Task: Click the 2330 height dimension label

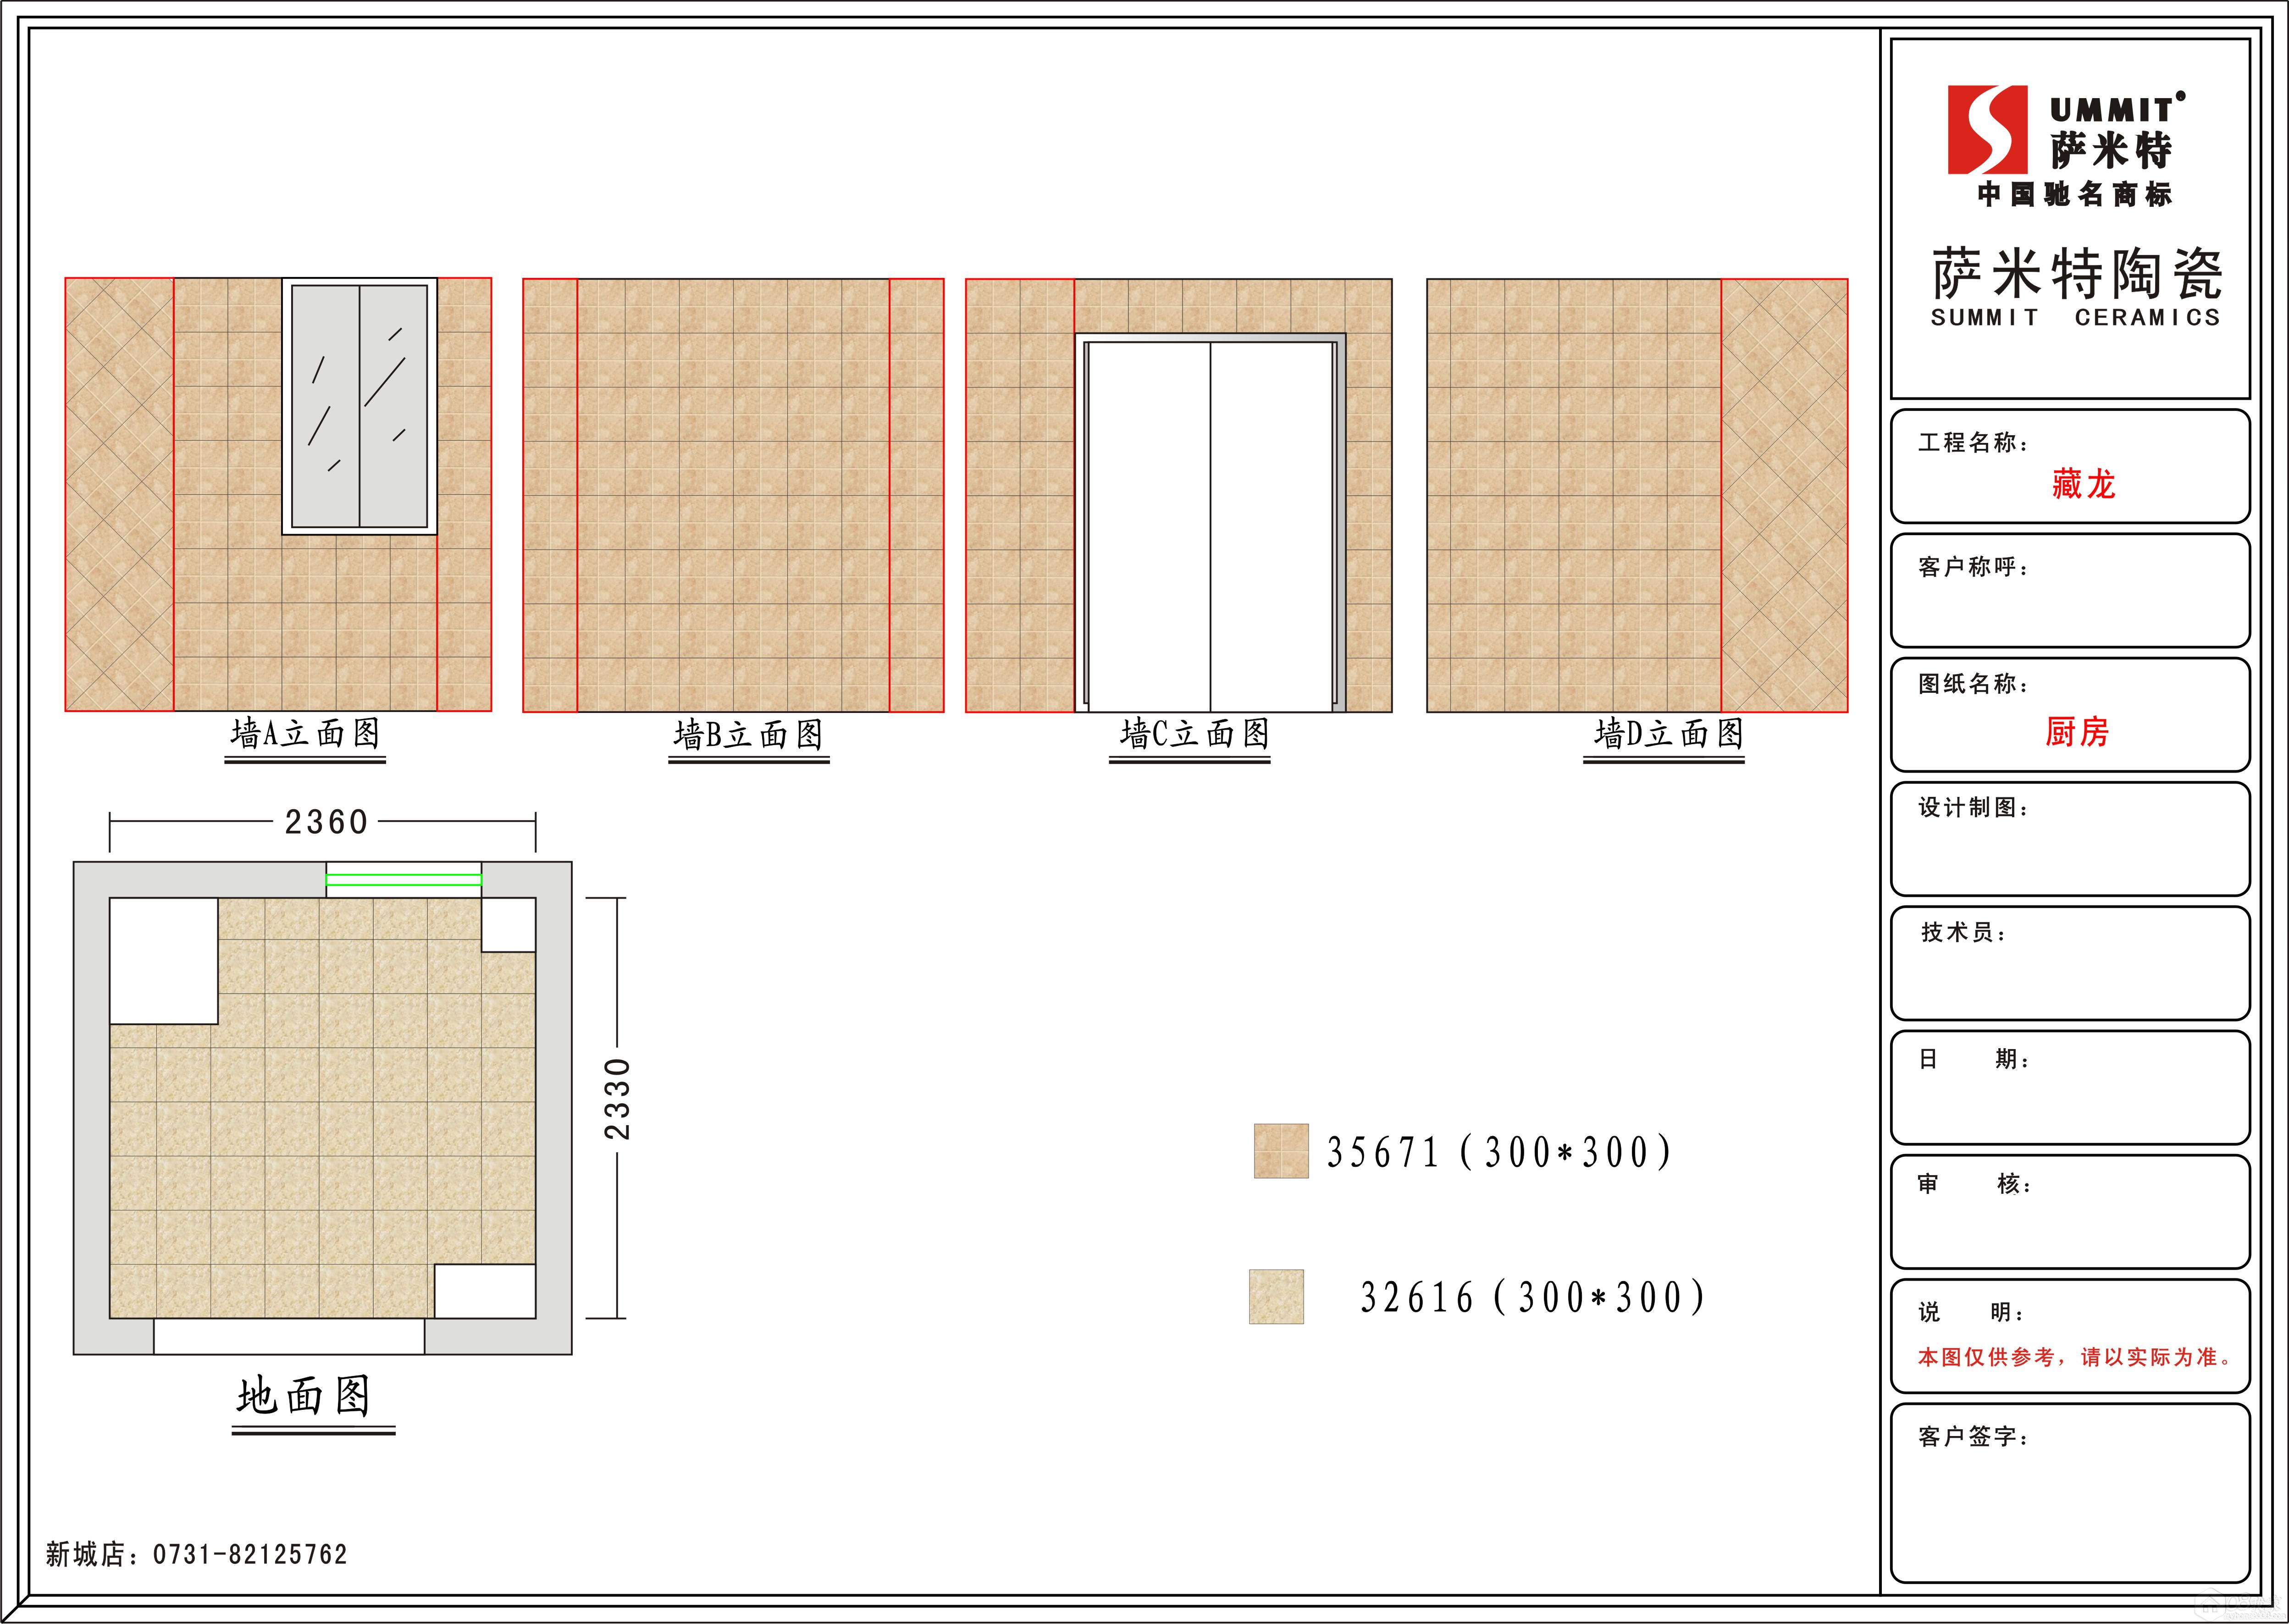Action: pyautogui.click(x=617, y=1099)
